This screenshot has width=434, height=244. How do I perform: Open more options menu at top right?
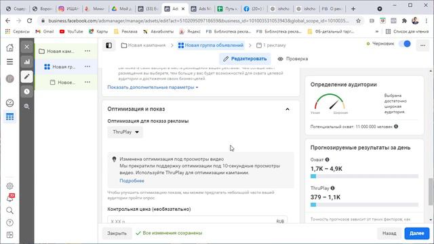422,45
